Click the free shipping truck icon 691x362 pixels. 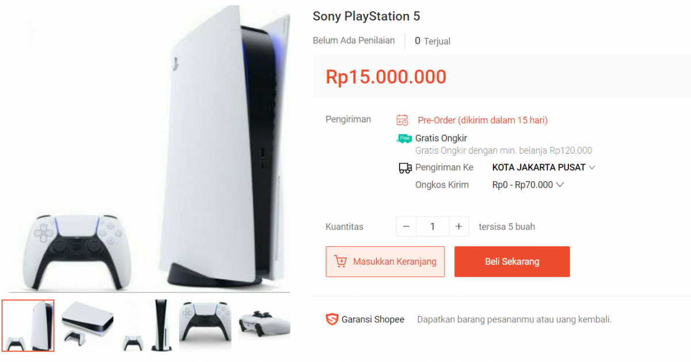(404, 139)
